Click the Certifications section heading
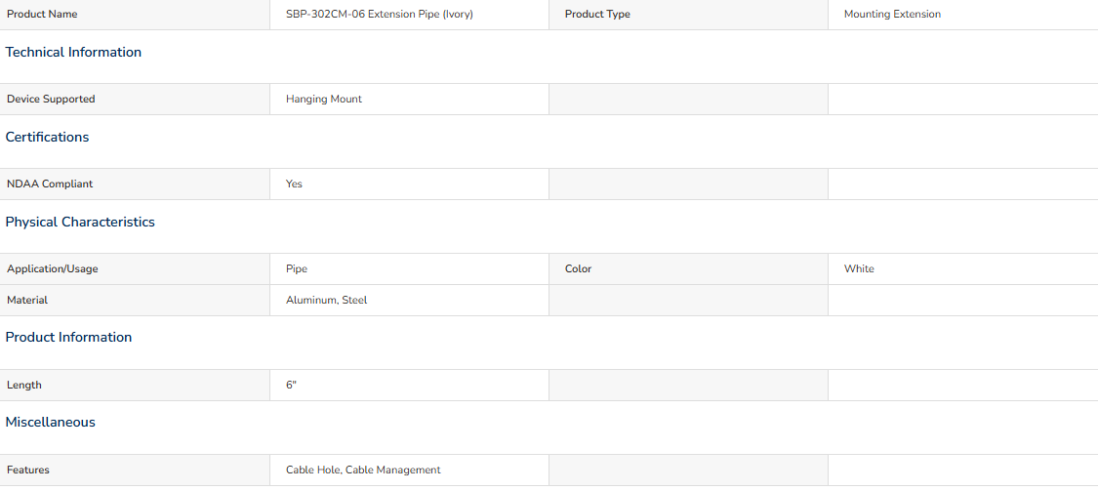This screenshot has height=491, width=1098. [47, 138]
